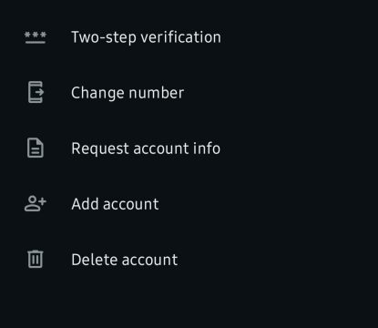Click the 'Delete account' text label

pyautogui.click(x=125, y=260)
